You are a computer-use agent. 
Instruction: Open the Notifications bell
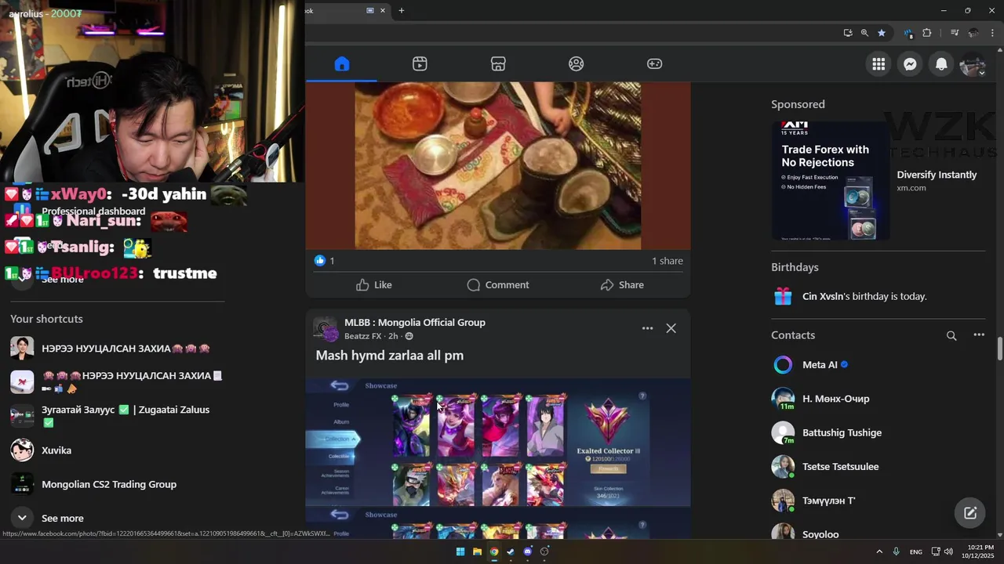pyautogui.click(x=941, y=64)
